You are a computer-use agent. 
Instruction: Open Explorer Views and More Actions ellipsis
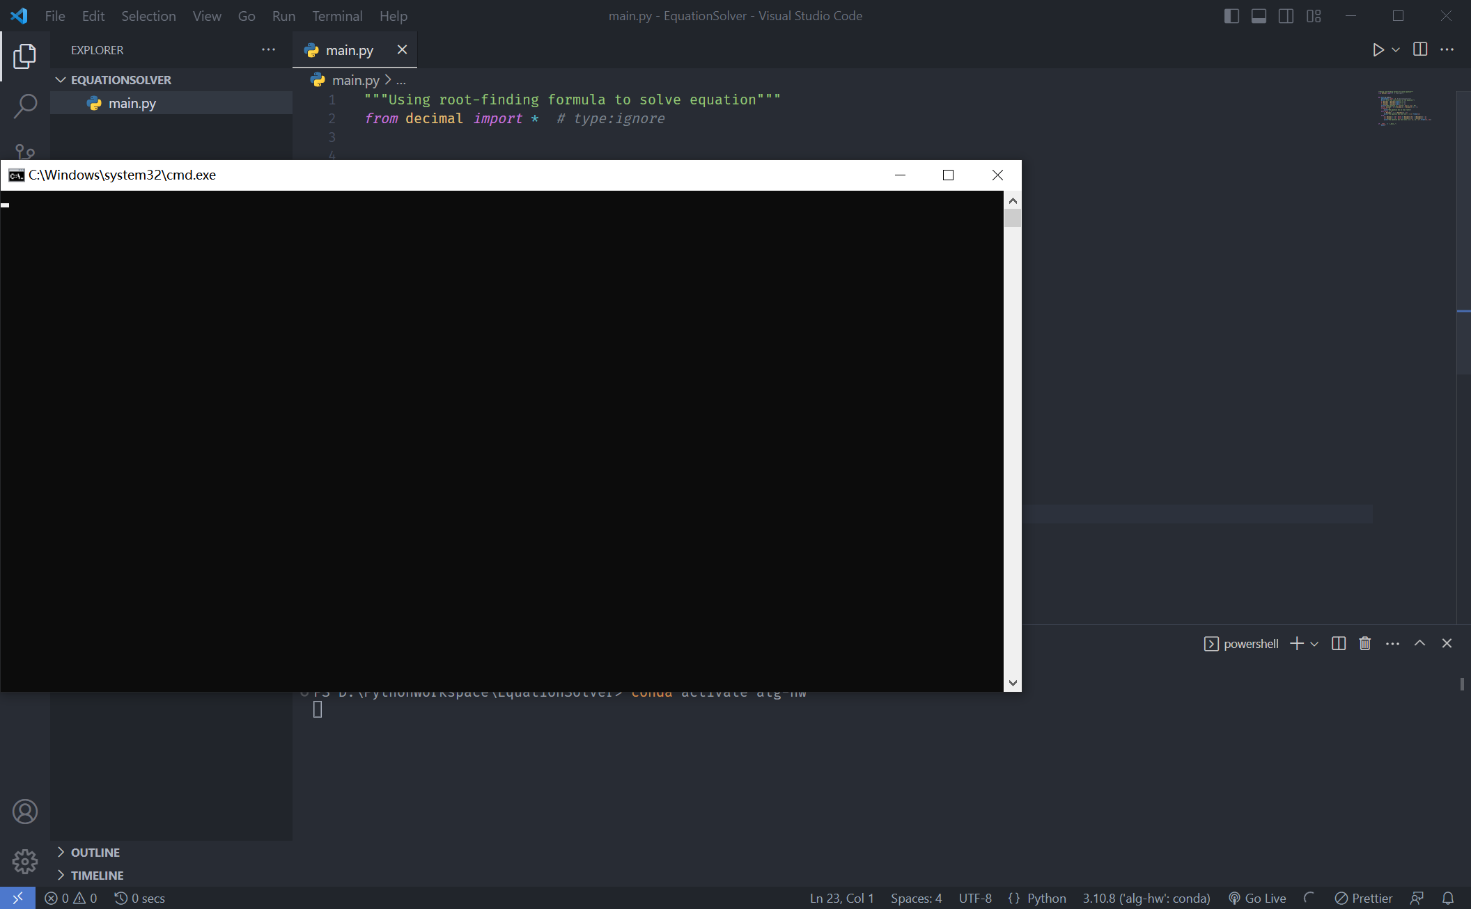click(268, 50)
